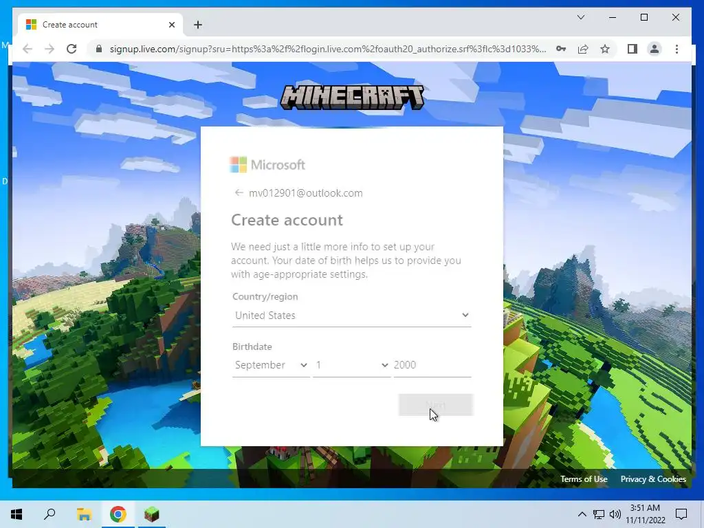The width and height of the screenshot is (704, 528).
Task: Open saved passwords key icon in address bar
Action: click(561, 49)
